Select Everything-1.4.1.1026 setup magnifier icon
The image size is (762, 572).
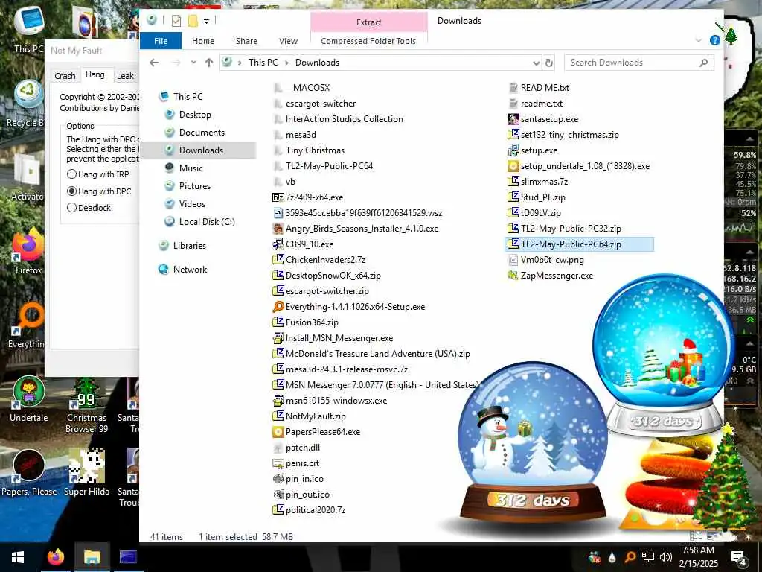point(278,306)
